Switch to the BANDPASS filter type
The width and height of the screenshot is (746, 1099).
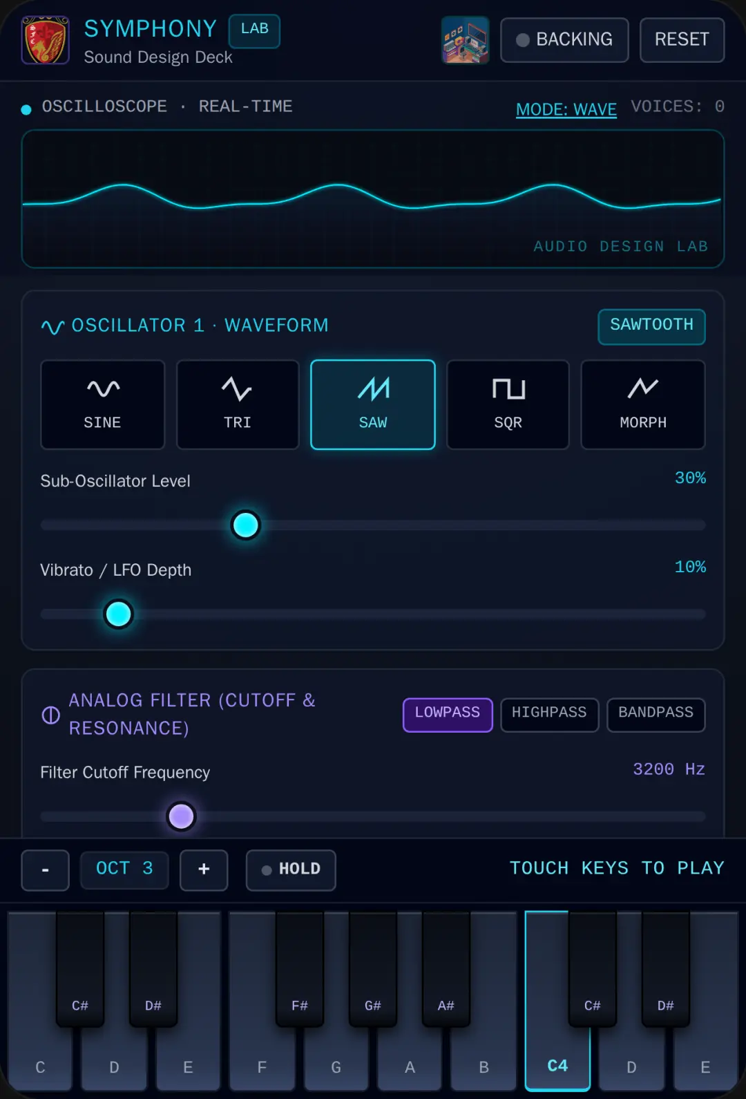[x=656, y=715]
